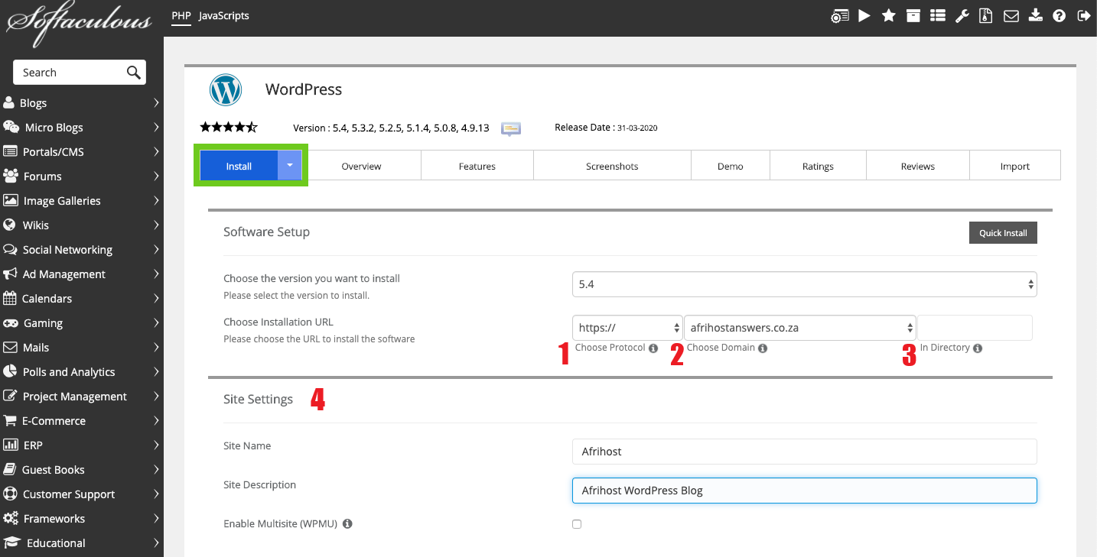Click the blue Install button
1097x557 pixels.
point(239,166)
